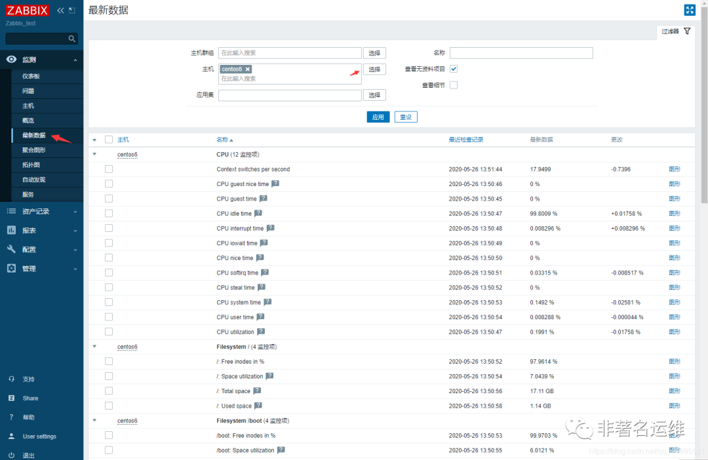Screen dimensions: 708x460
Task: Collapse the Filesystem / group triangle
Action: click(94, 347)
